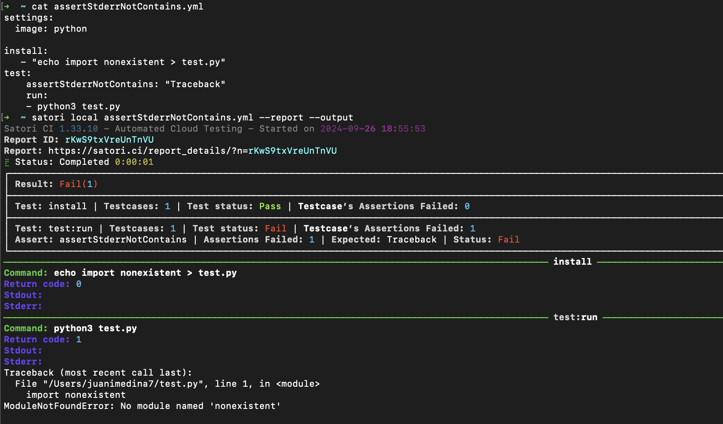Click the Satori CI version number 1.33.10
The image size is (723, 424).
click(x=78, y=129)
